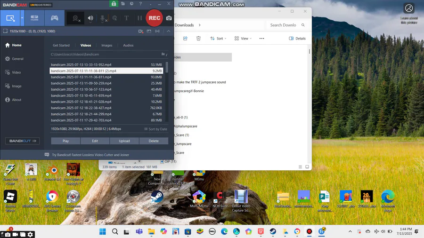Play the selected Bandicam video
Image resolution: width=424 pixels, height=238 pixels.
tap(65, 141)
